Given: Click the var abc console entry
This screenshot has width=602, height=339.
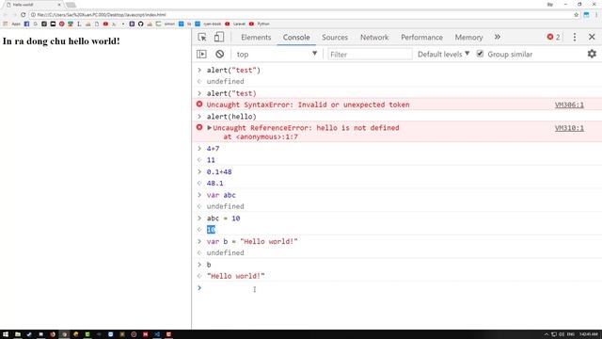Looking at the screenshot, I should pos(221,195).
